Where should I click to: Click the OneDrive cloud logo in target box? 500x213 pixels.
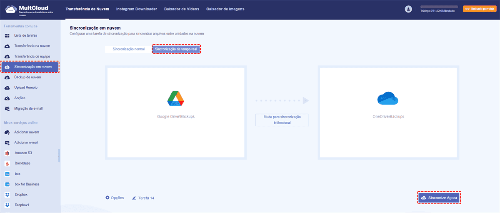[x=388, y=98]
